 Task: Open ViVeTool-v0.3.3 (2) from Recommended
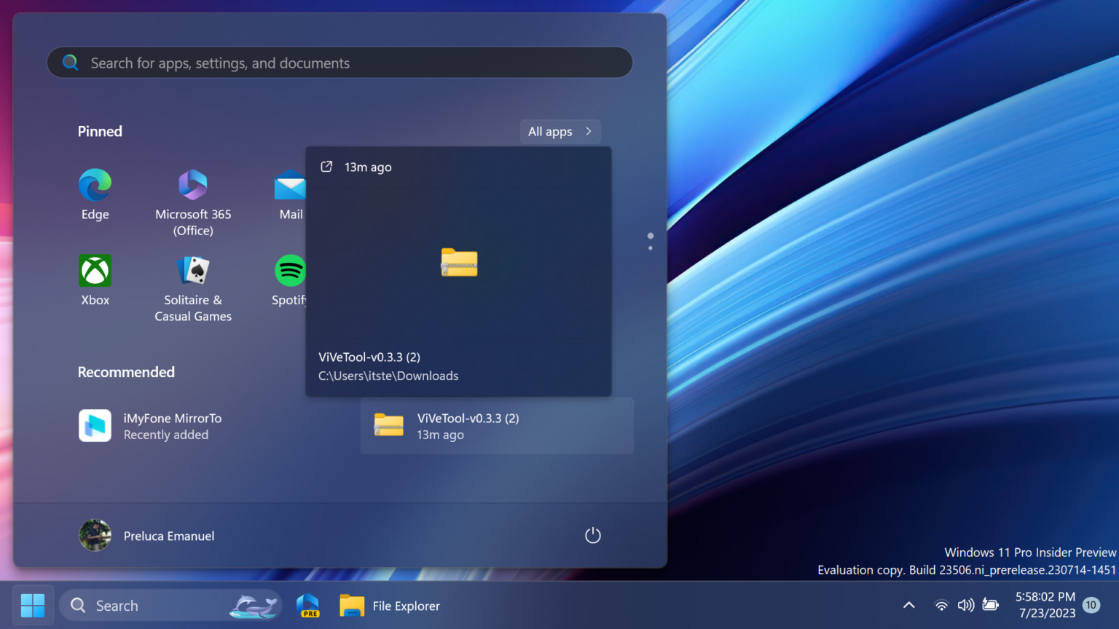coord(497,426)
